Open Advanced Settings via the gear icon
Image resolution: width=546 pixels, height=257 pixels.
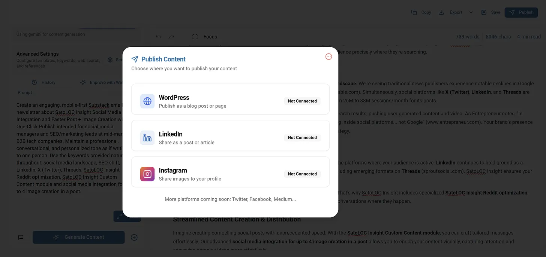[110, 59]
